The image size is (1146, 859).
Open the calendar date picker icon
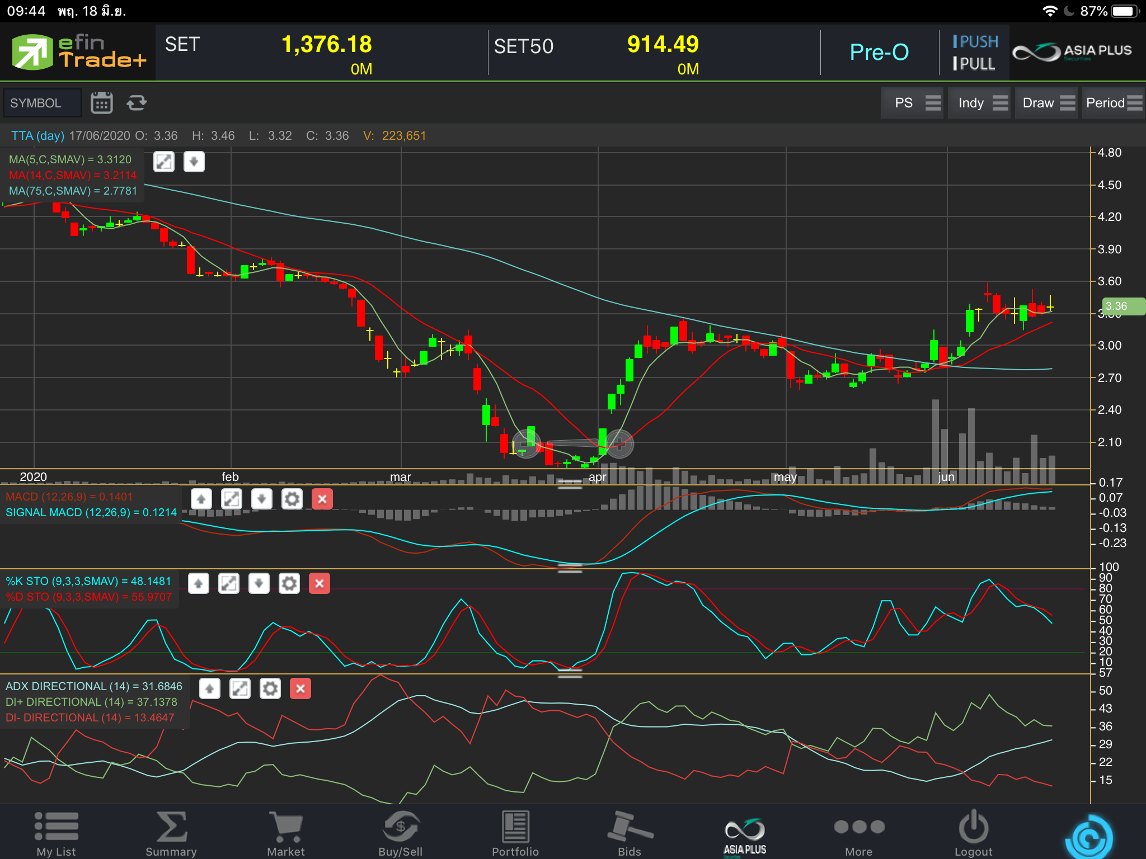(x=101, y=103)
